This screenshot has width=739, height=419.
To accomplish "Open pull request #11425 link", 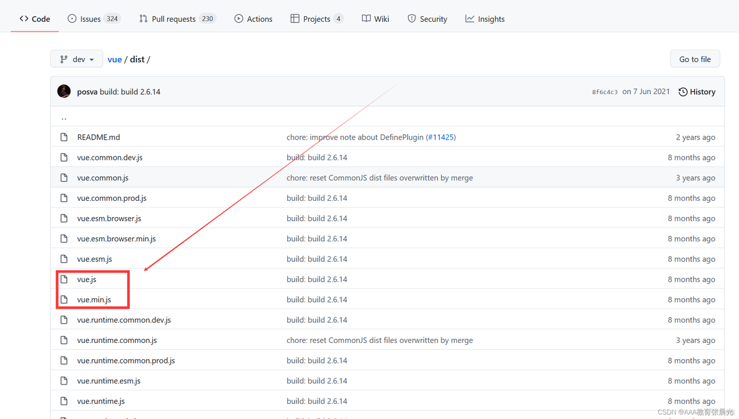I will click(441, 137).
